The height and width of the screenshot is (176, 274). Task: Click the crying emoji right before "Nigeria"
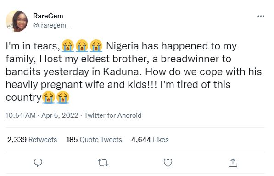(96, 46)
